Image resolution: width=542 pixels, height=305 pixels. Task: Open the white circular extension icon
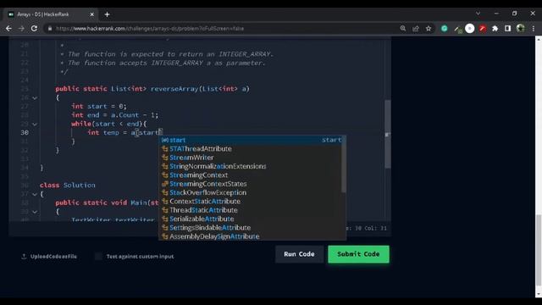point(470,28)
